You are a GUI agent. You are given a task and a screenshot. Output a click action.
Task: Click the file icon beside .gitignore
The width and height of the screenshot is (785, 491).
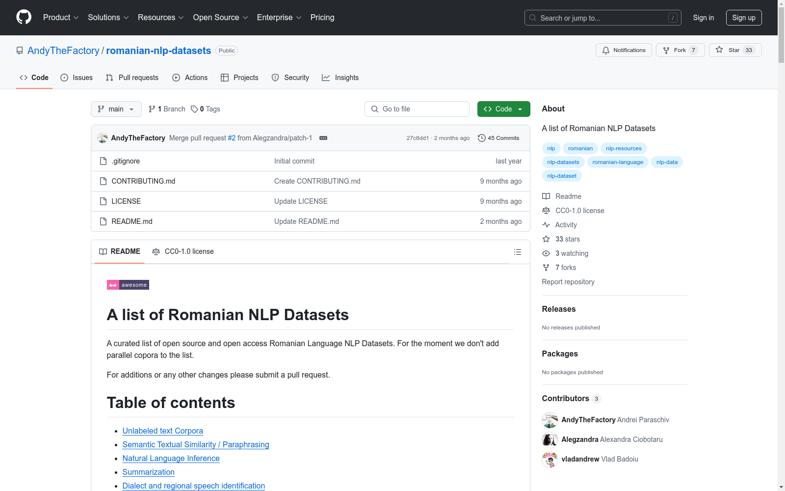tap(103, 161)
